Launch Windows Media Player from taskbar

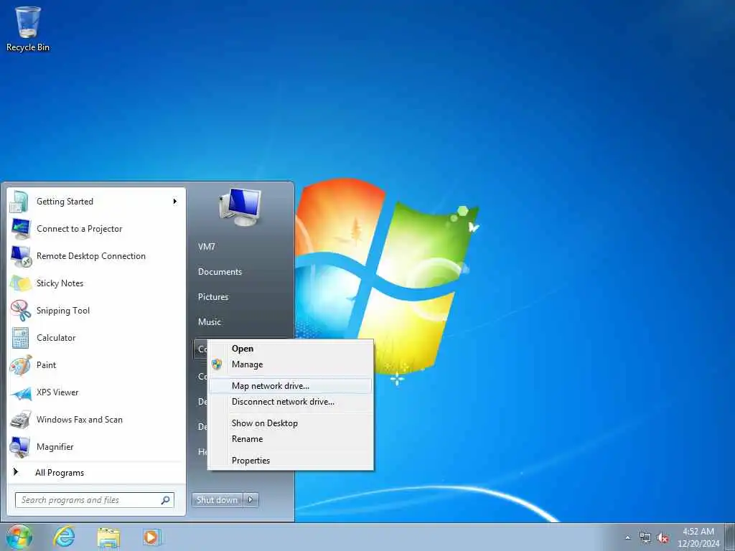click(152, 537)
